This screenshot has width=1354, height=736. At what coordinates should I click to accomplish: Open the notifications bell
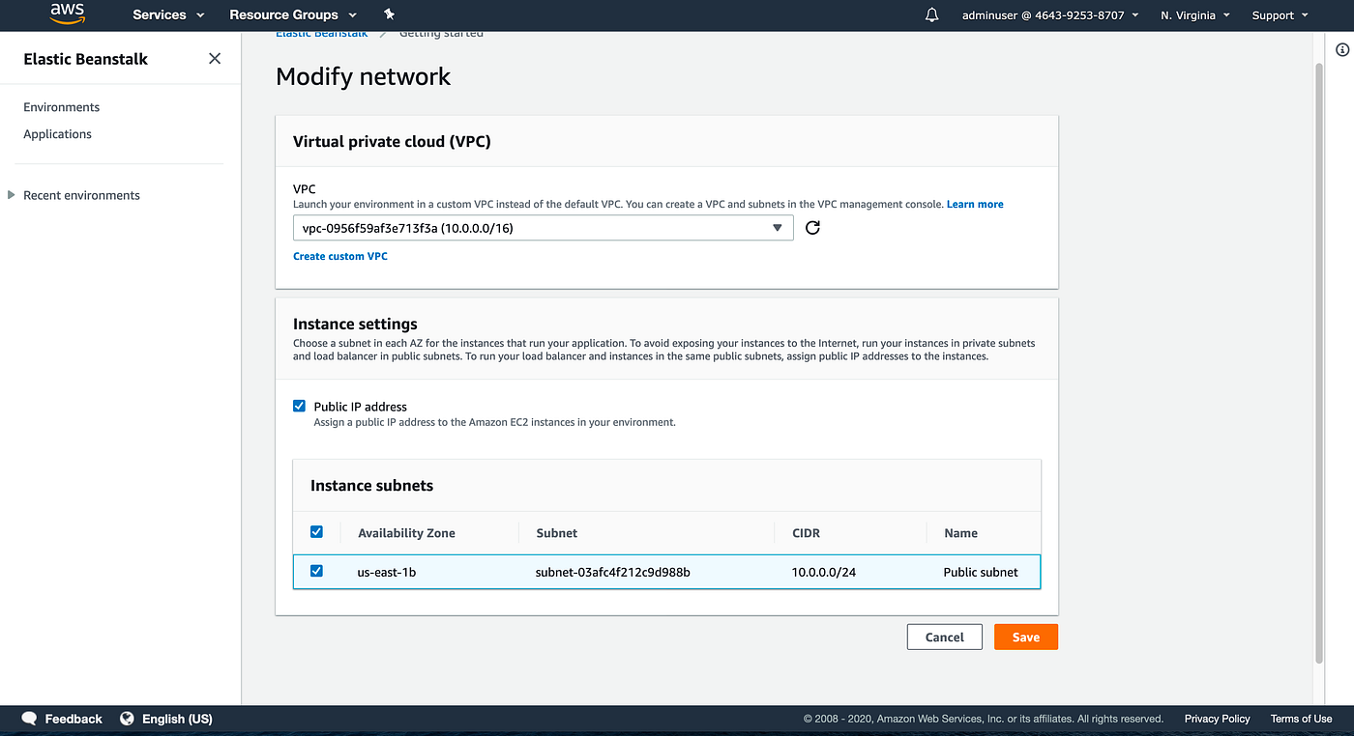[x=932, y=15]
